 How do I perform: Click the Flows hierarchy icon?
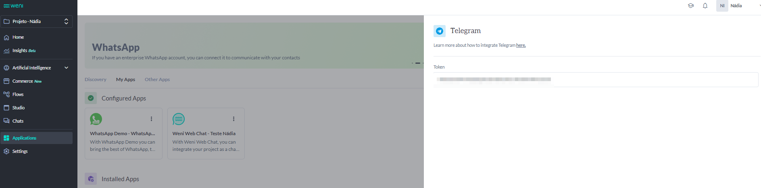tap(6, 94)
